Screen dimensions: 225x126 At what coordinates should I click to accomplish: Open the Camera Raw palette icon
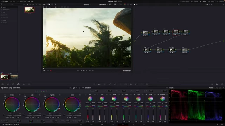(x=2, y=84)
